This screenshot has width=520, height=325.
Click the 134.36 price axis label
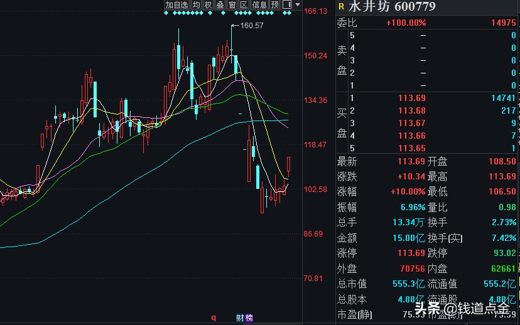tap(315, 100)
